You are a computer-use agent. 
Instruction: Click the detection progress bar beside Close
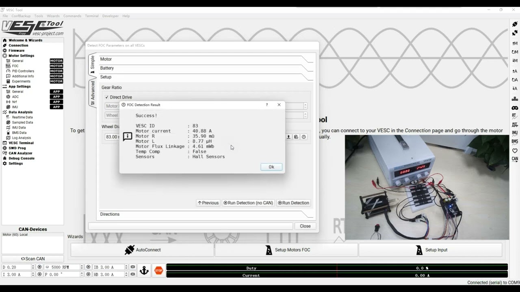[191, 226]
